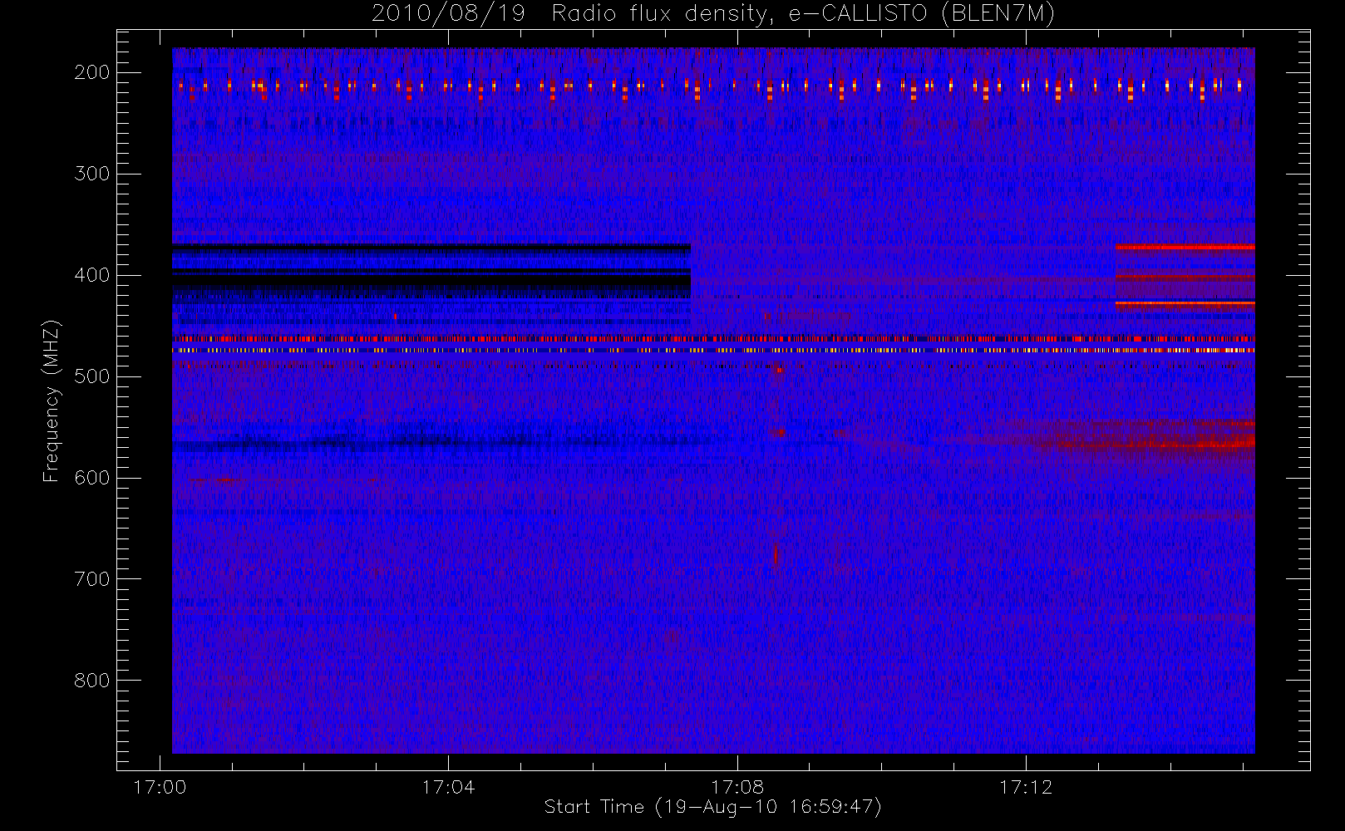
Task: Click the 'Start Time (19-Aug-10 16:59:47)' label
Action: coord(712,807)
